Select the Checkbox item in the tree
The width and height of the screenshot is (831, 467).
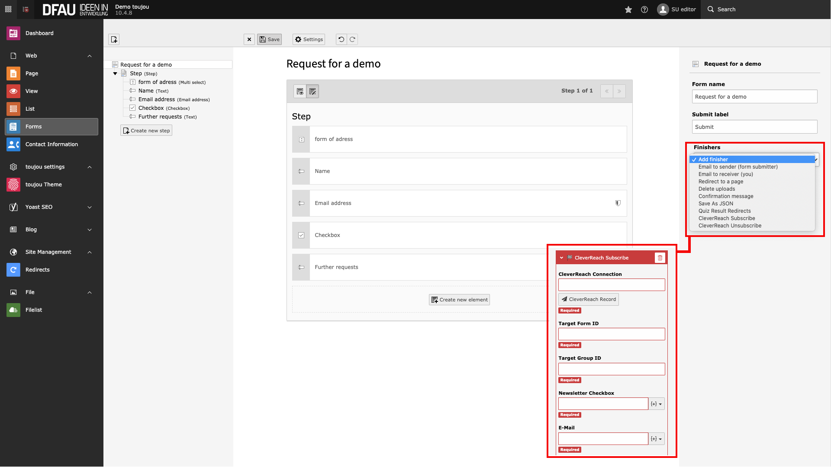tap(151, 108)
